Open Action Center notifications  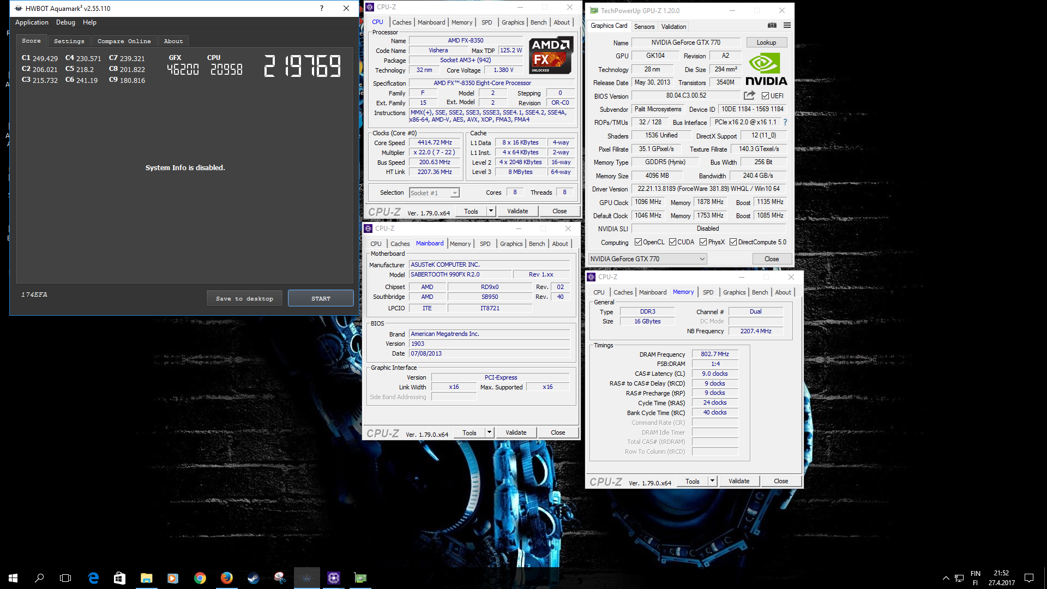1029,578
